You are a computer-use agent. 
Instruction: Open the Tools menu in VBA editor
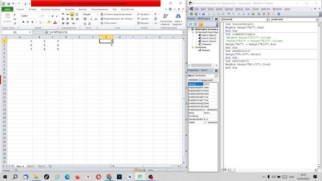click(256, 9)
